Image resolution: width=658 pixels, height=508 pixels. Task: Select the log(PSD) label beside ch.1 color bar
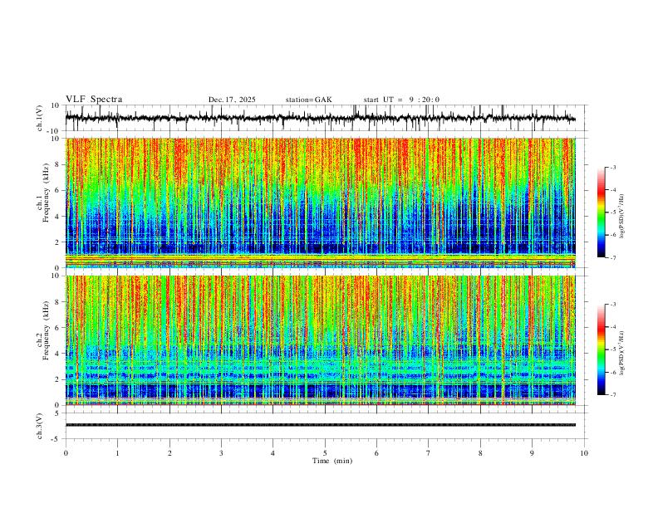click(x=622, y=216)
